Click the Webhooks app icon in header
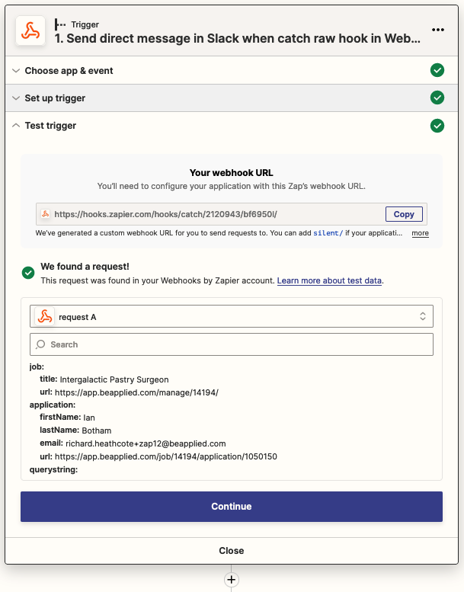Image resolution: width=464 pixels, height=592 pixels. 30,31
